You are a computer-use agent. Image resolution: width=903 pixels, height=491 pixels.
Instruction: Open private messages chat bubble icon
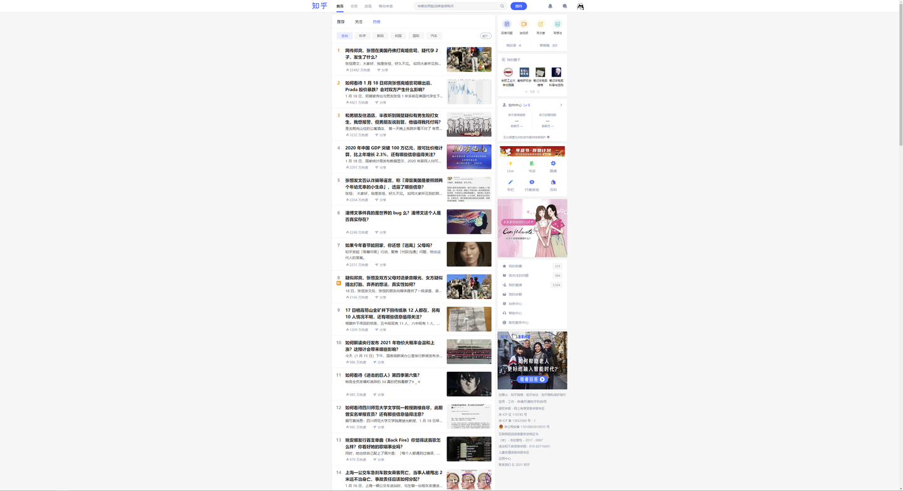point(564,6)
